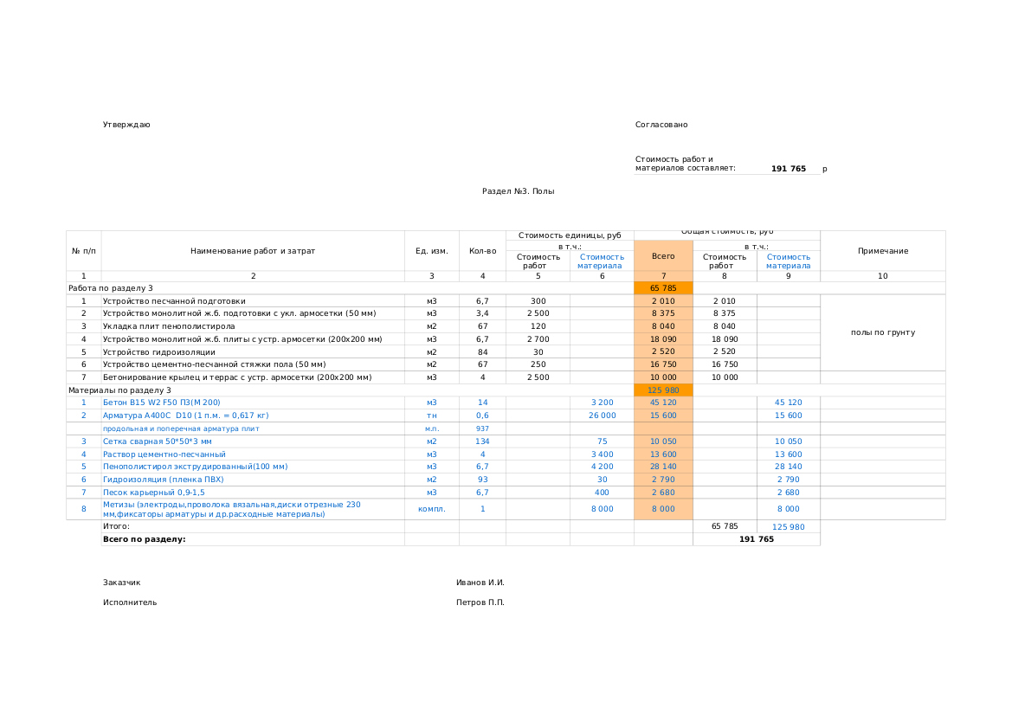This screenshot has height=715, width=1012.
Task: Select the orange 125 980 materials subtotal cell
Action: tap(663, 390)
